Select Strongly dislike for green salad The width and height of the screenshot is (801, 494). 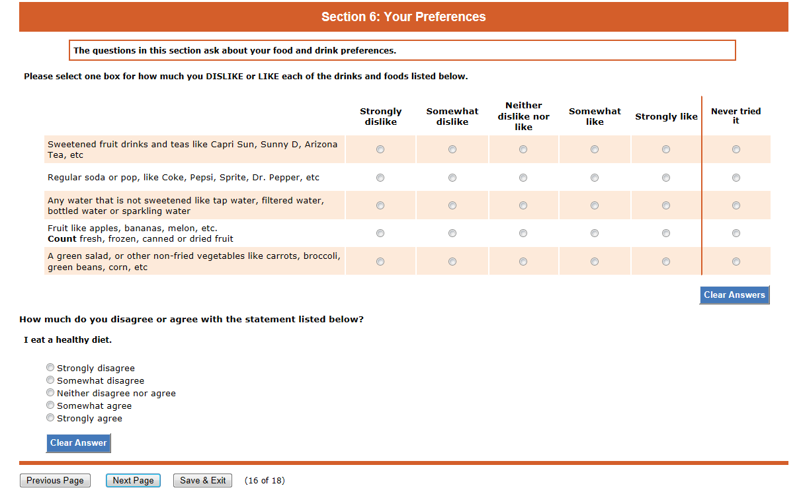click(380, 262)
